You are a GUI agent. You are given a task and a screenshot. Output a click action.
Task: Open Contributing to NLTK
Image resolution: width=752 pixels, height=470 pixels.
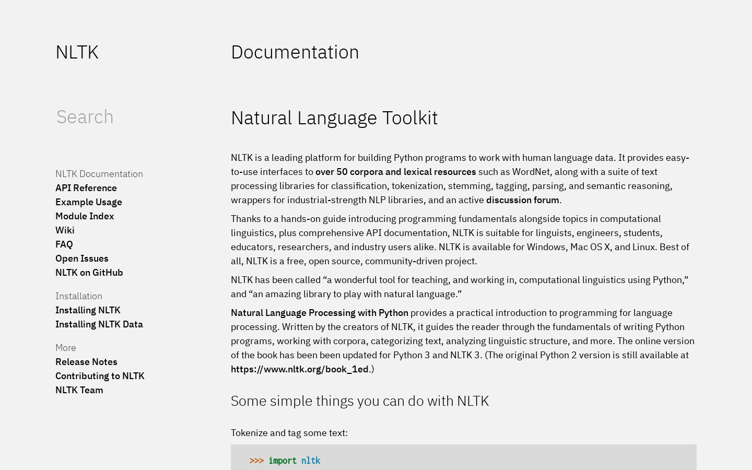[100, 376]
